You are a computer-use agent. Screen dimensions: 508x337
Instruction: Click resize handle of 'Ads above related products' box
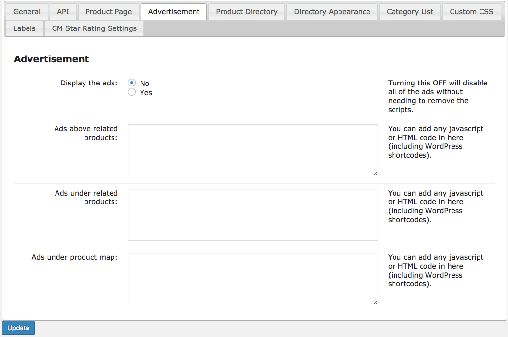375,173
